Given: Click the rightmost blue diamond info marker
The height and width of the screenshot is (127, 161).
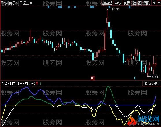Looking at the screenshot, I should point(130,7).
